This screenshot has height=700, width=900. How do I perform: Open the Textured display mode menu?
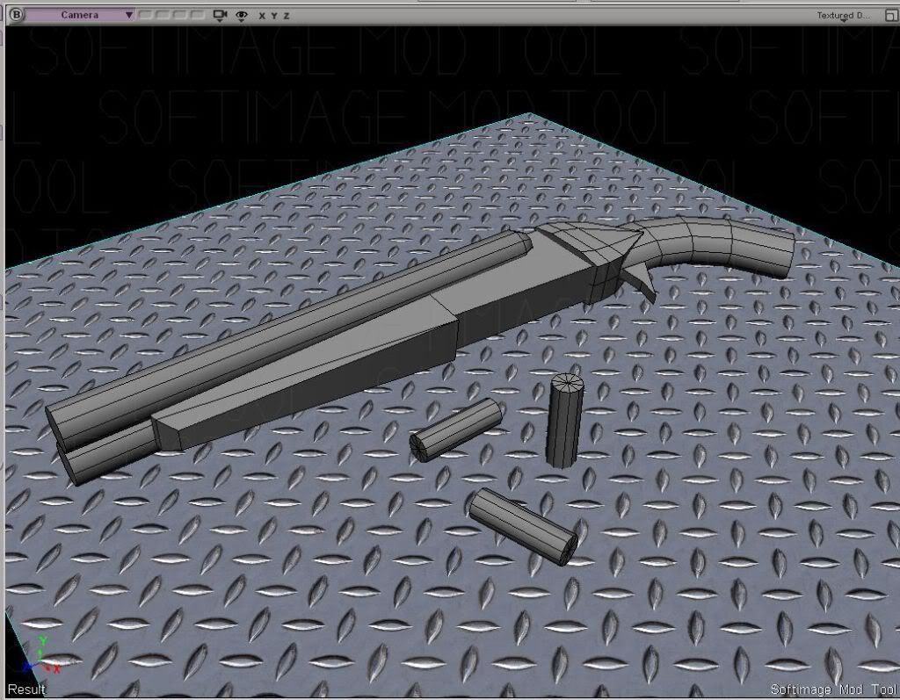pyautogui.click(x=843, y=16)
